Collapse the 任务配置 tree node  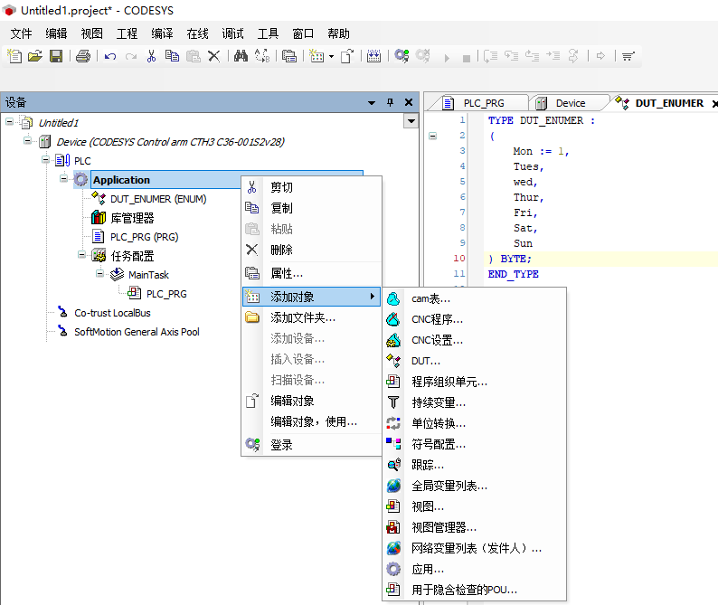[x=81, y=255]
